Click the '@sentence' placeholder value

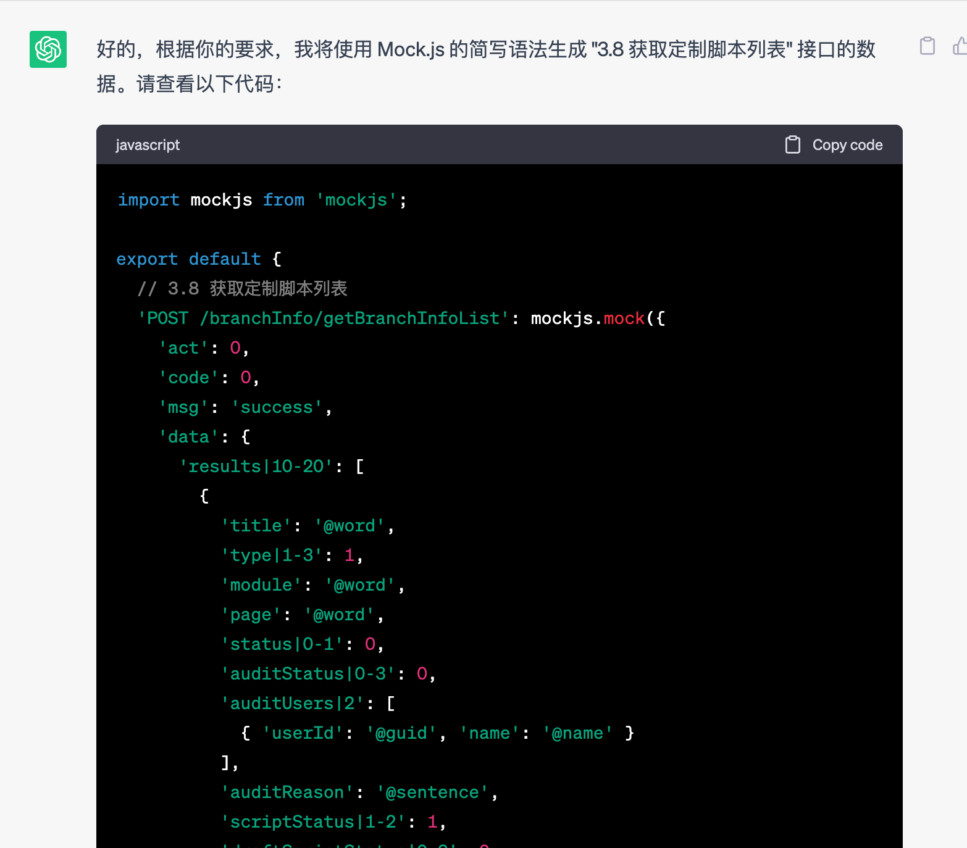point(432,792)
